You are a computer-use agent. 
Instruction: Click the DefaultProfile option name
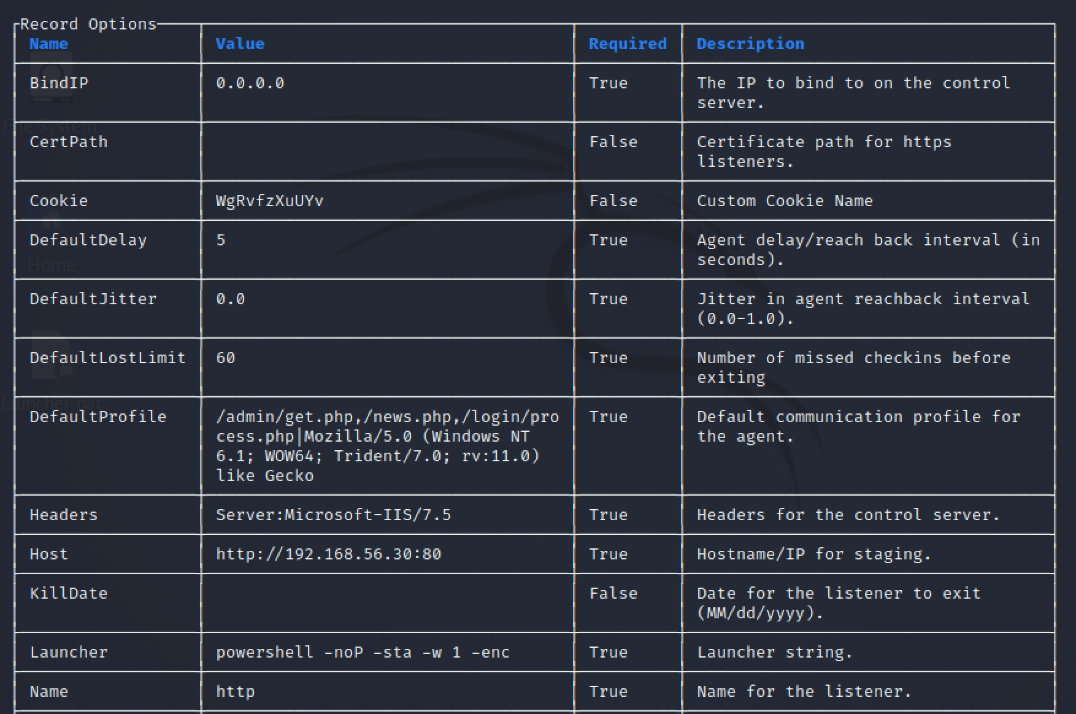click(x=98, y=416)
